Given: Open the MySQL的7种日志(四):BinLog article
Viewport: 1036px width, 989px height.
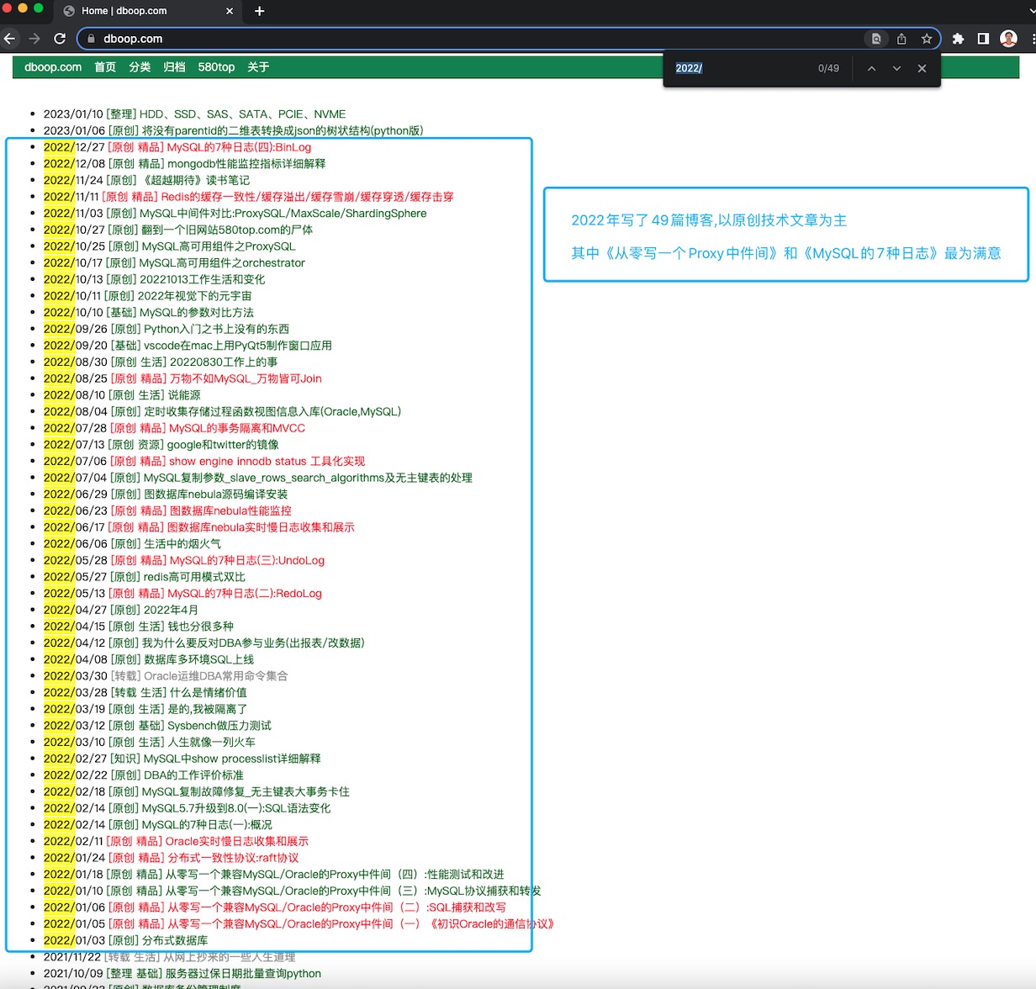Looking at the screenshot, I should pyautogui.click(x=239, y=147).
